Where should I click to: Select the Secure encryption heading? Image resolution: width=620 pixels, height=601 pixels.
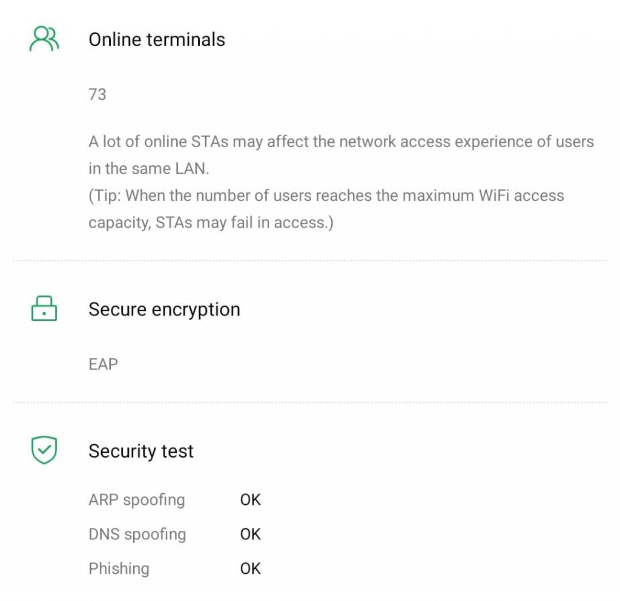tap(164, 309)
